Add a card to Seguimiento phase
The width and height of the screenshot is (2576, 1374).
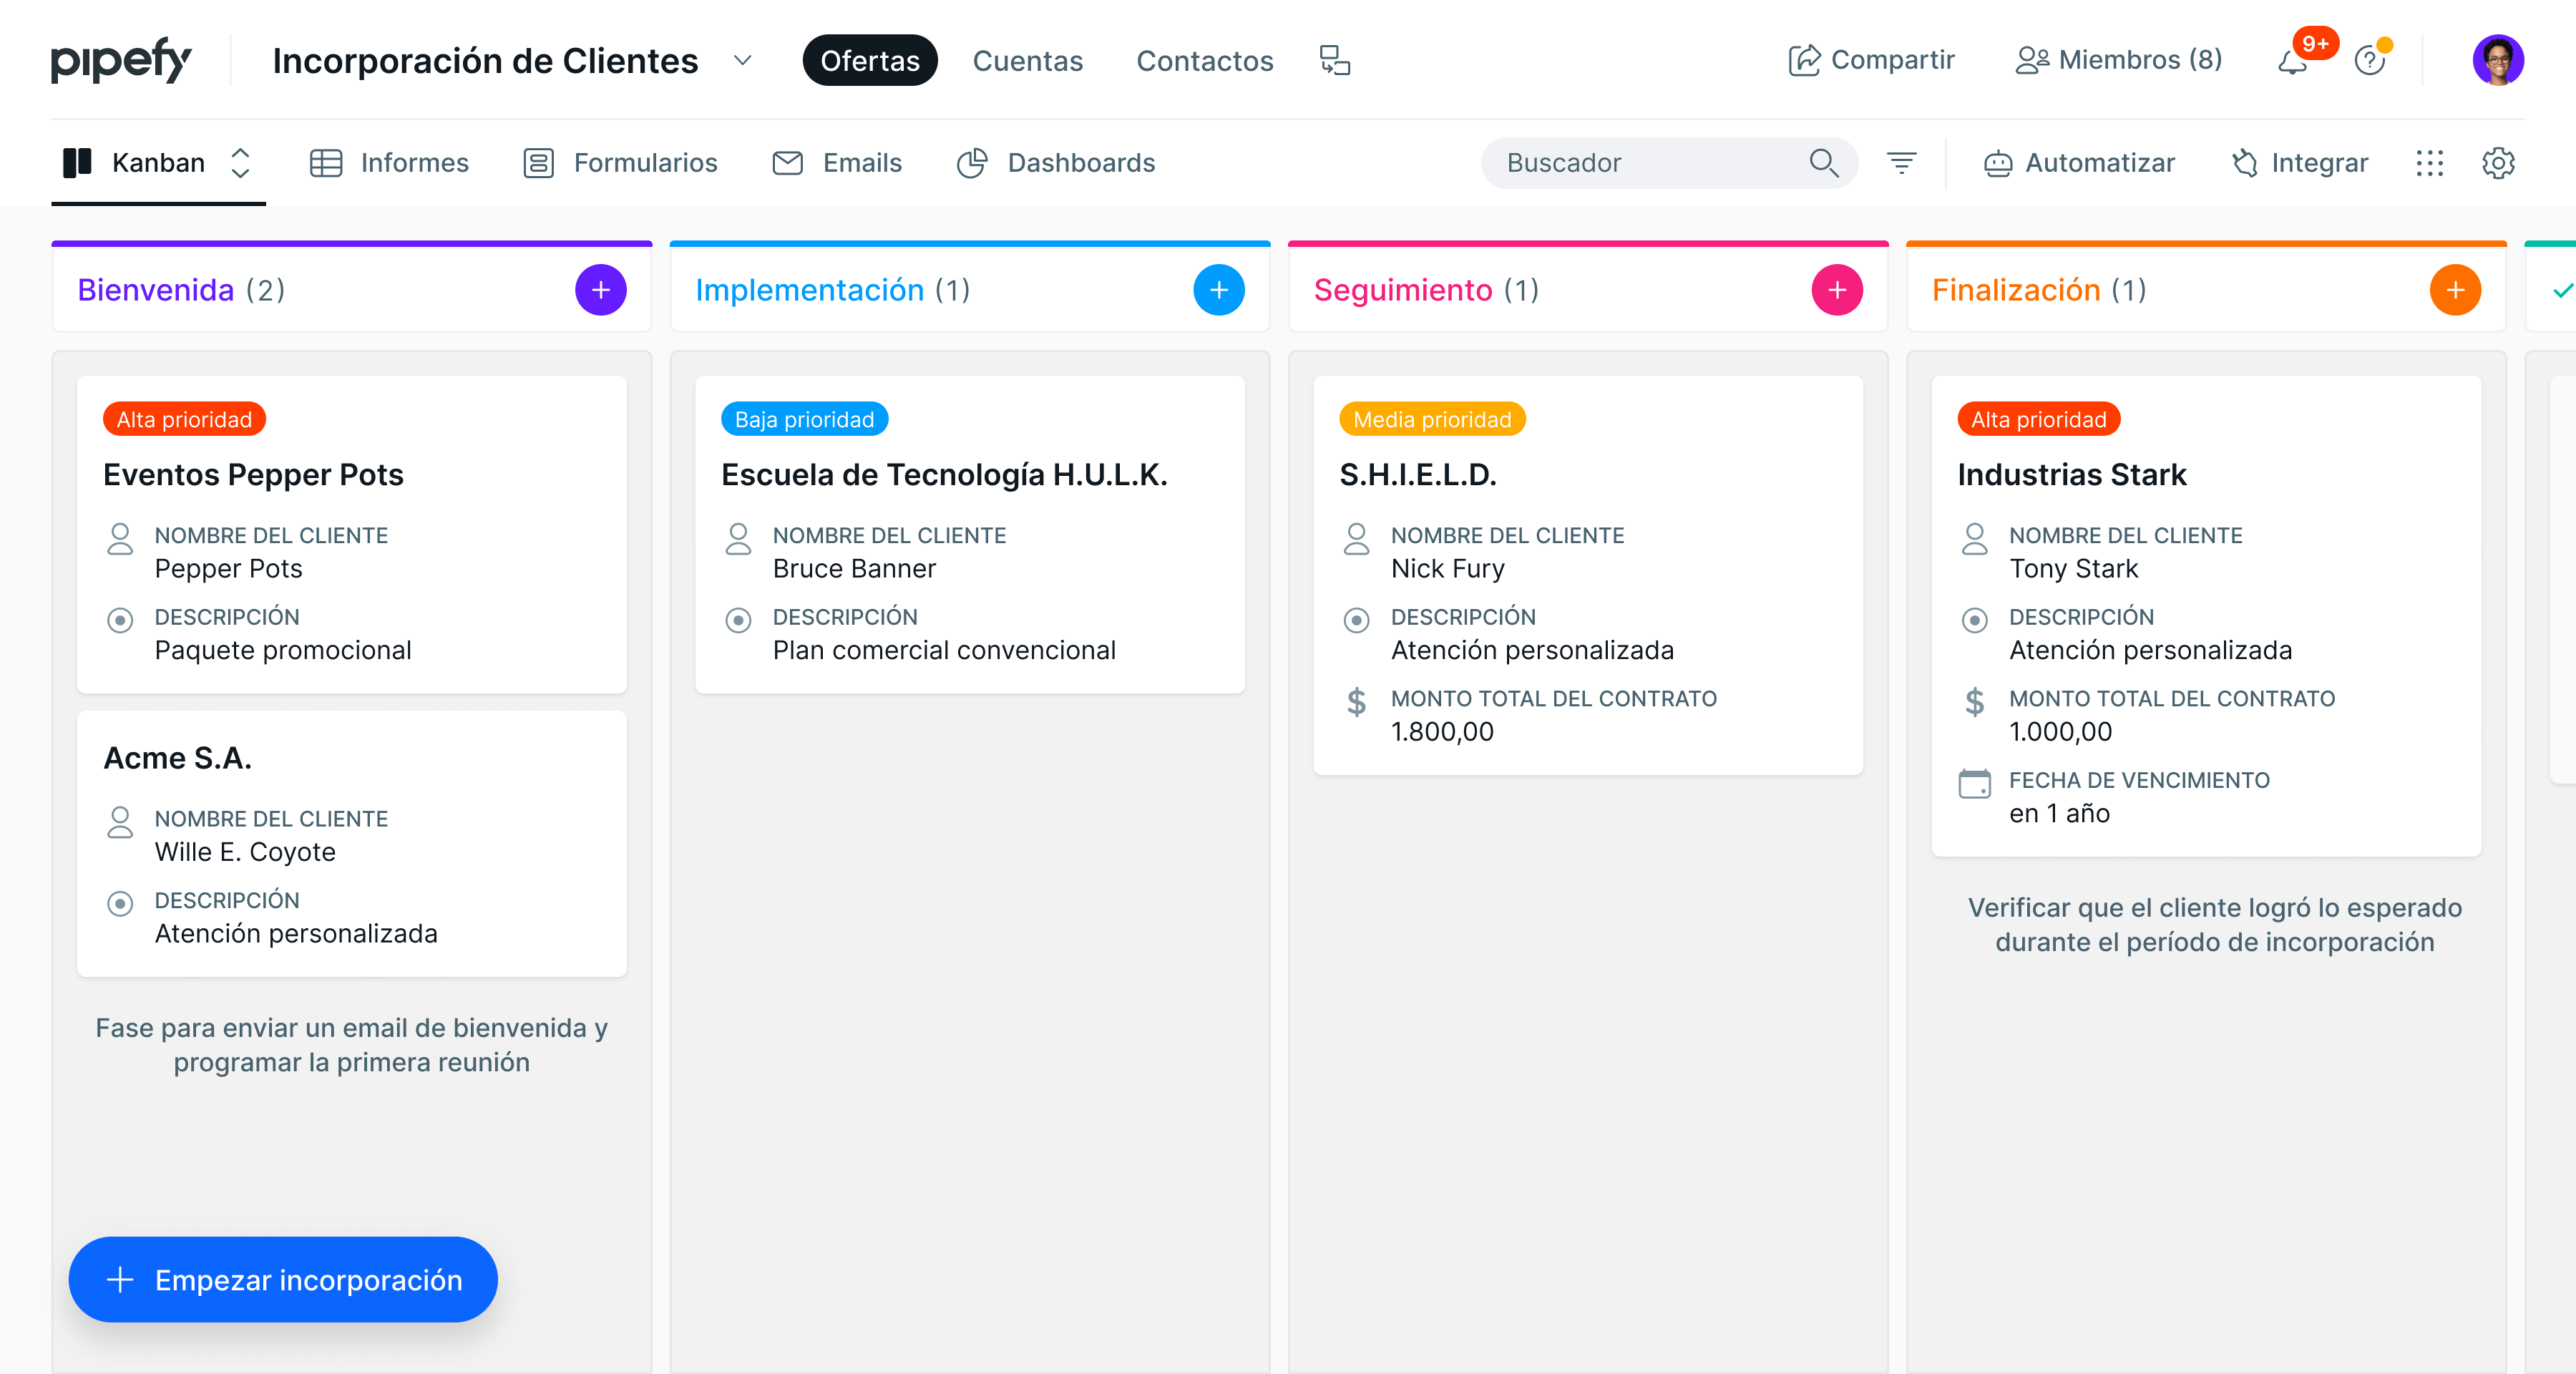click(x=1836, y=290)
